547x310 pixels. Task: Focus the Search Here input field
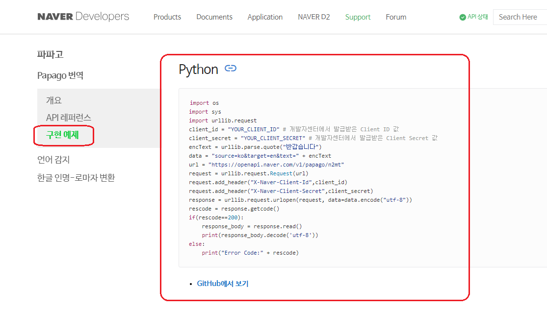(520, 17)
